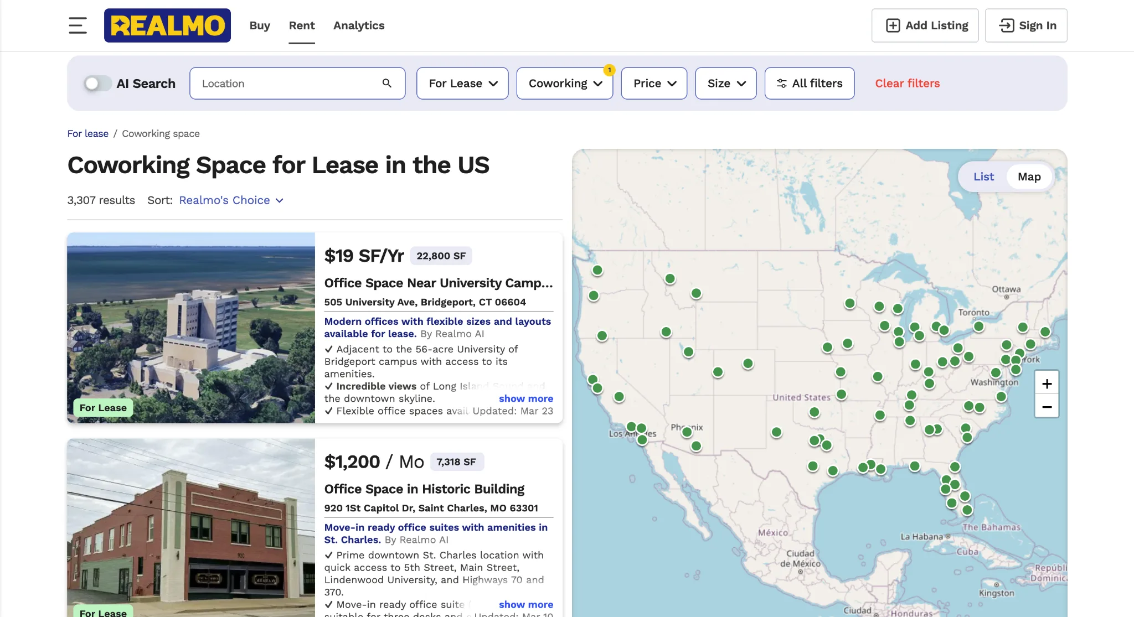The height and width of the screenshot is (617, 1134).
Task: Expand the Price filter dropdown
Action: (x=654, y=83)
